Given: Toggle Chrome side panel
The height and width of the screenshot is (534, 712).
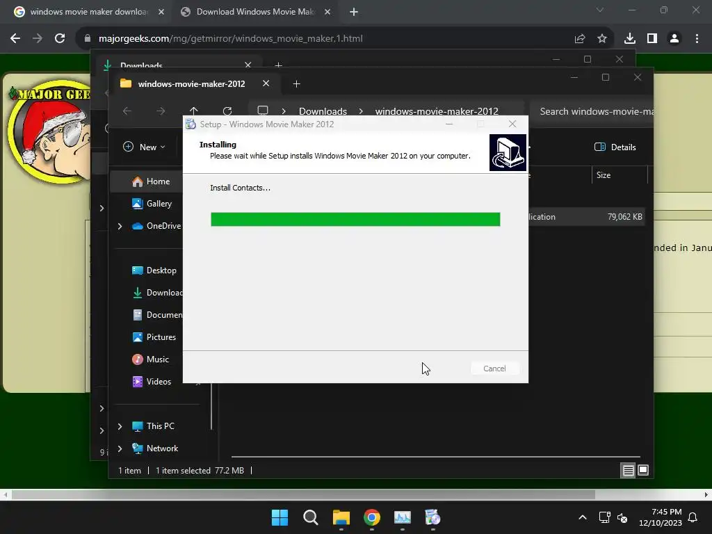Looking at the screenshot, I should (x=652, y=39).
